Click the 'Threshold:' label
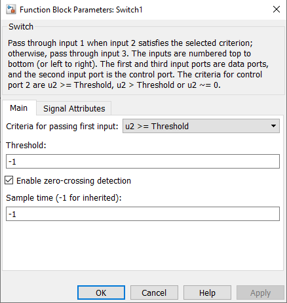The width and height of the screenshot is (287, 303). click(x=26, y=145)
